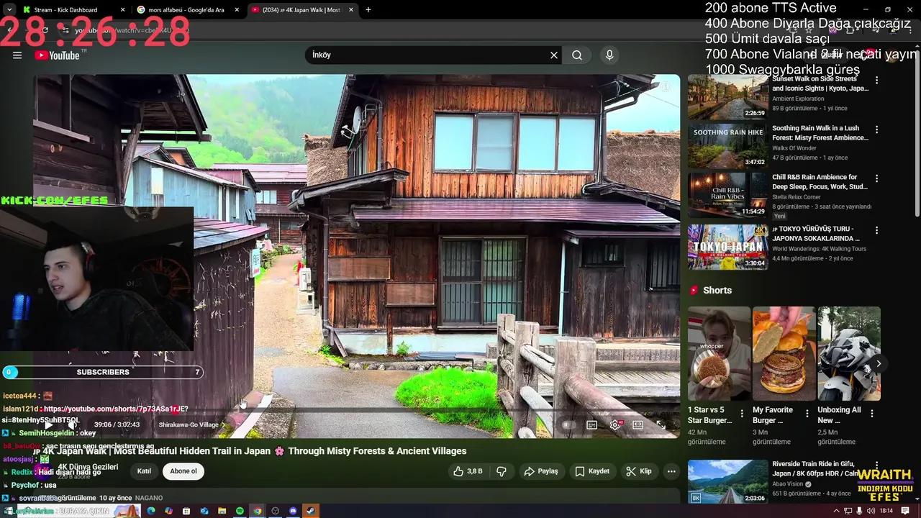
Task: Switch to mors alfabesi Google tab
Action: point(187,10)
